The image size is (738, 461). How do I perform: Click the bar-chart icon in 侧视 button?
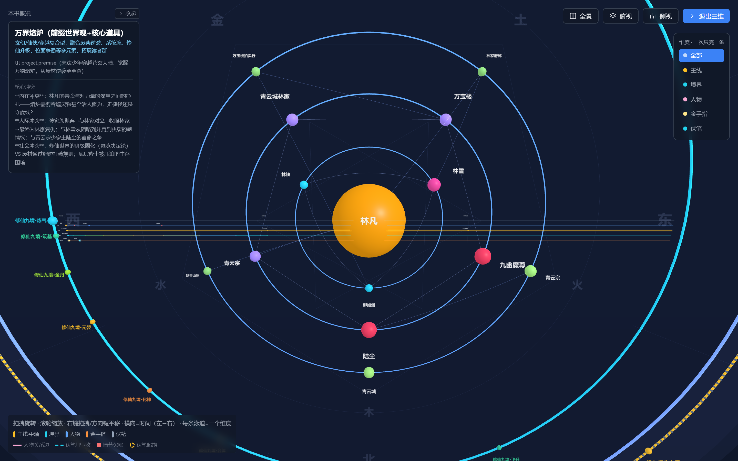pos(653,16)
